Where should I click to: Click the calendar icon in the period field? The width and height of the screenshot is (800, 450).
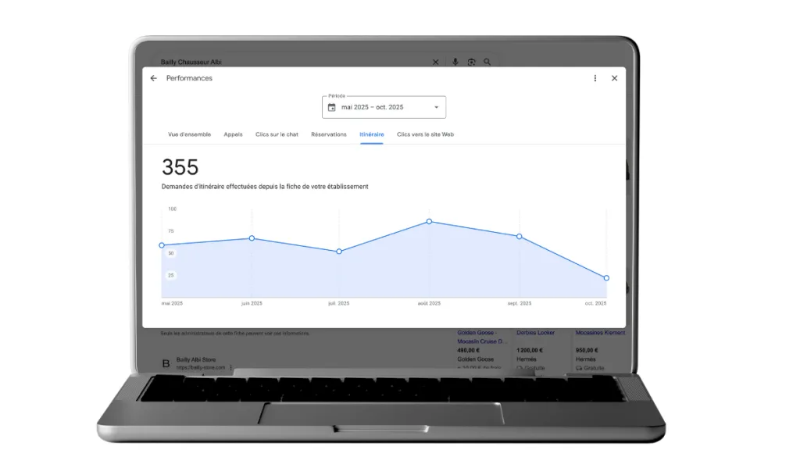point(332,107)
